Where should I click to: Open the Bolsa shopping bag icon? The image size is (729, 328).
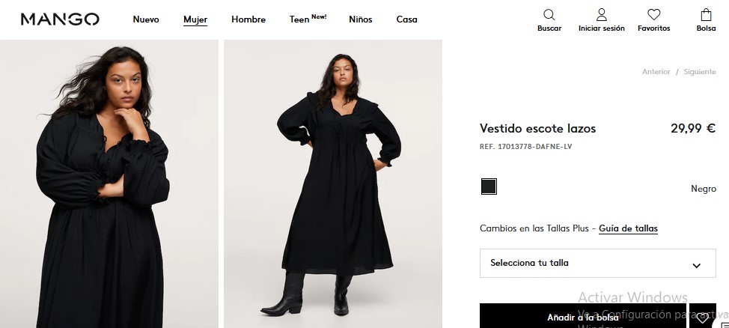[x=706, y=15]
